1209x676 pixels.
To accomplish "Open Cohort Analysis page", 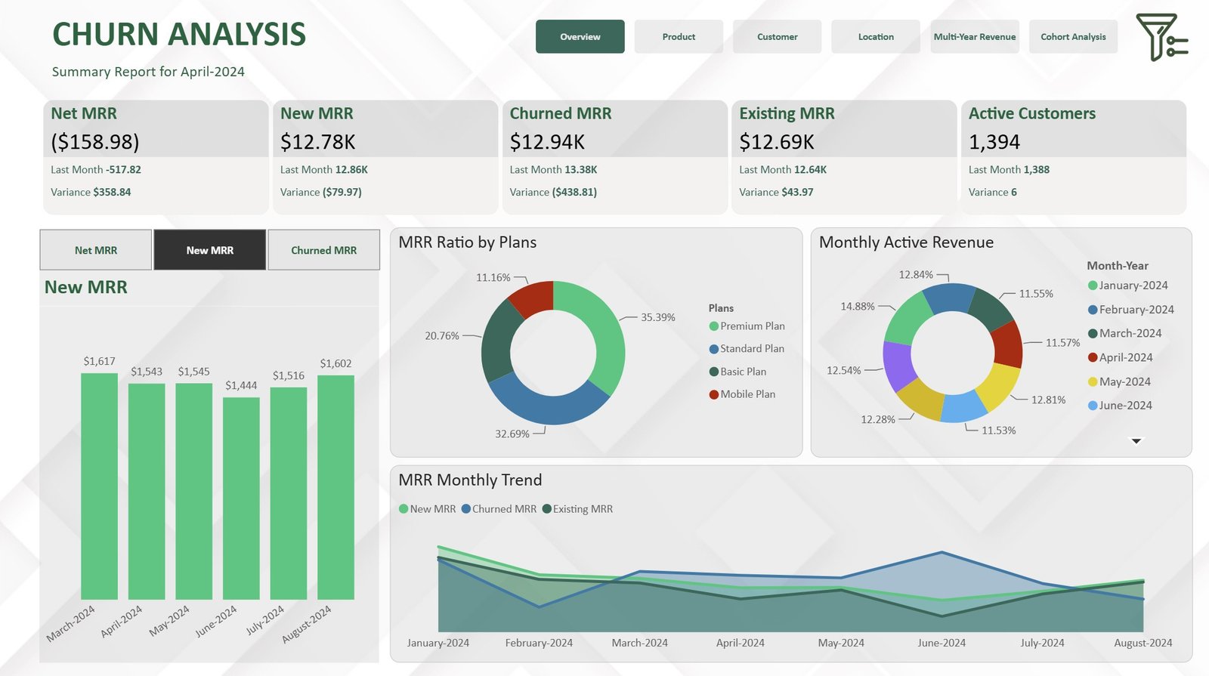I will pyautogui.click(x=1073, y=37).
